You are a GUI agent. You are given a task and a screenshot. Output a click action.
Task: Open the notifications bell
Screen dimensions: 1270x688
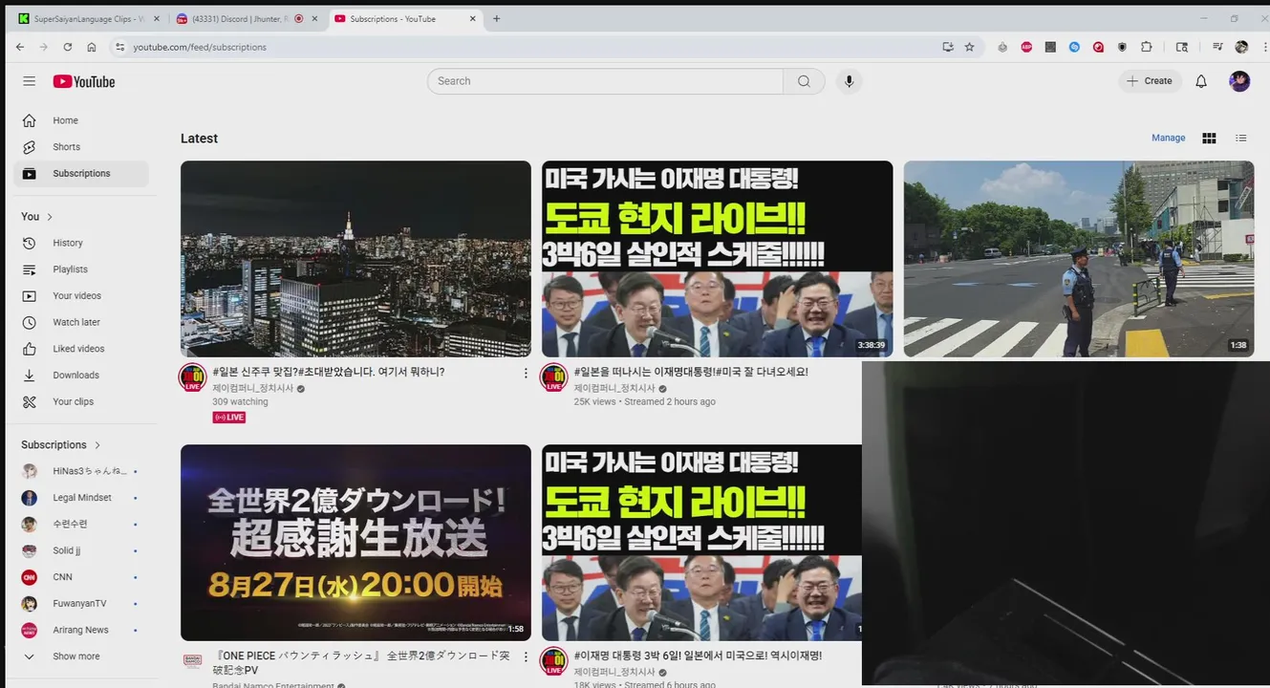pyautogui.click(x=1201, y=81)
